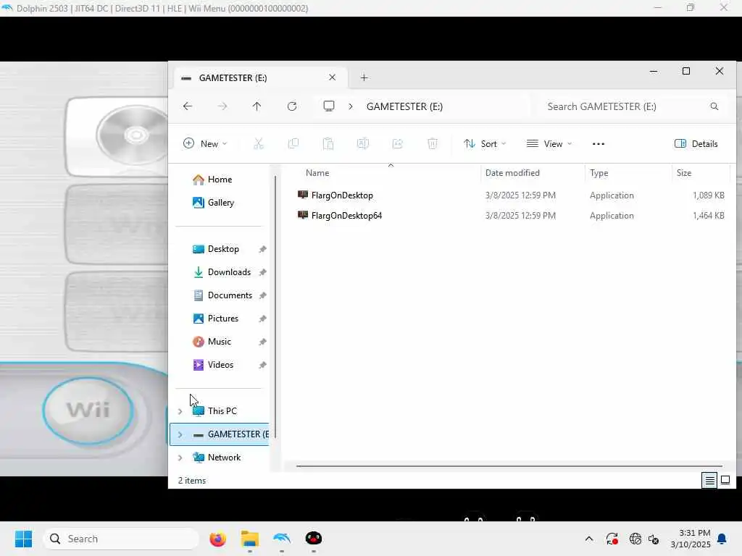The image size is (742, 556).
Task: Click the Share icon in toolbar
Action: [398, 144]
